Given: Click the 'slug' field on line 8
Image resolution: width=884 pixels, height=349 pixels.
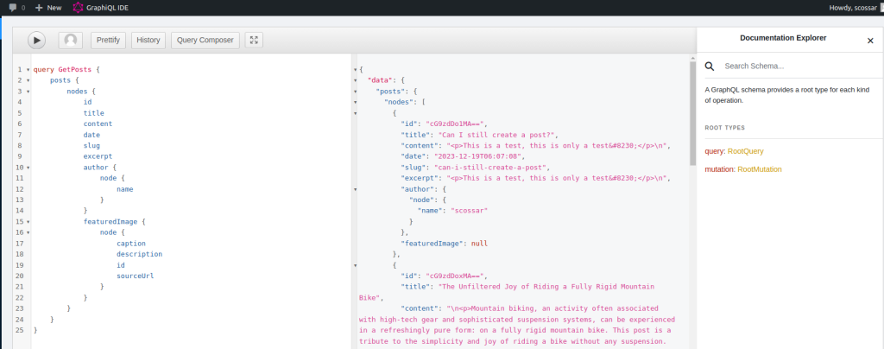Looking at the screenshot, I should pos(92,145).
